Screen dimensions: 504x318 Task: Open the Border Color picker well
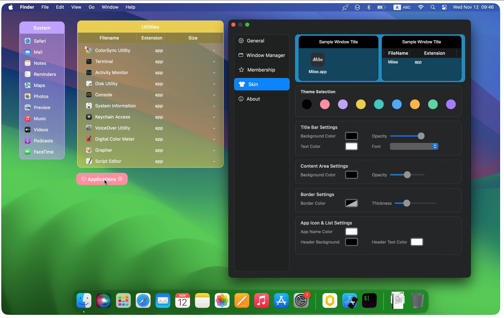[351, 203]
